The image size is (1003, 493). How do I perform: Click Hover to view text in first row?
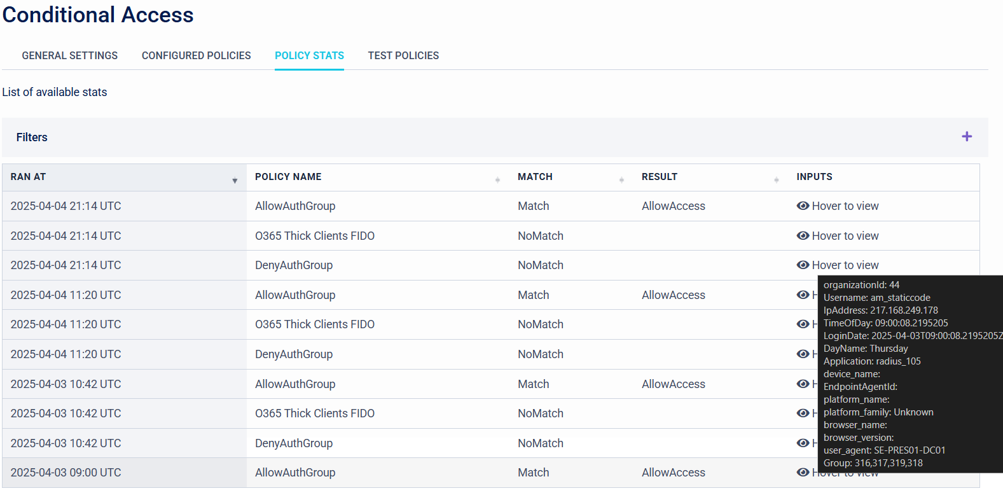pyautogui.click(x=845, y=206)
